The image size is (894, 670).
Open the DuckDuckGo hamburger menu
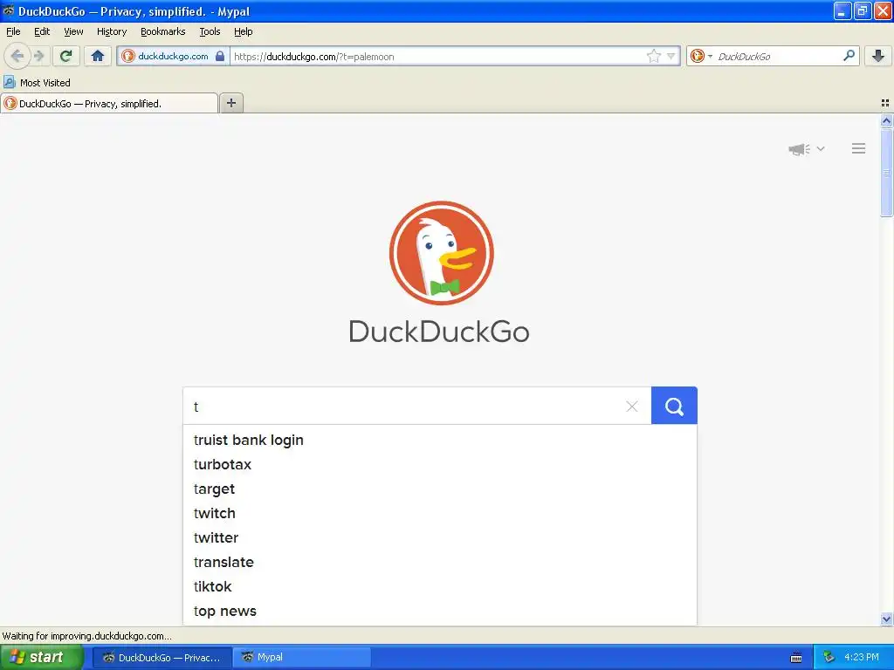(859, 148)
